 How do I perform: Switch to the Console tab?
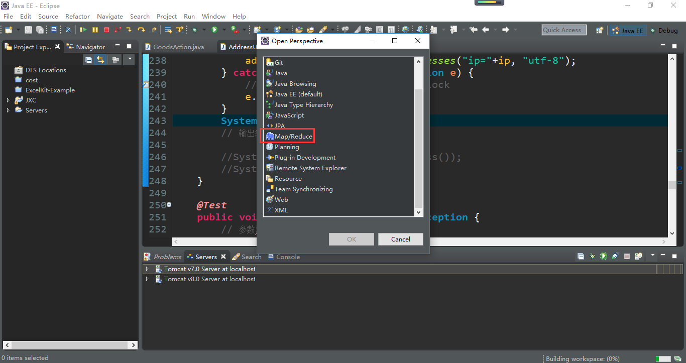[x=284, y=257]
